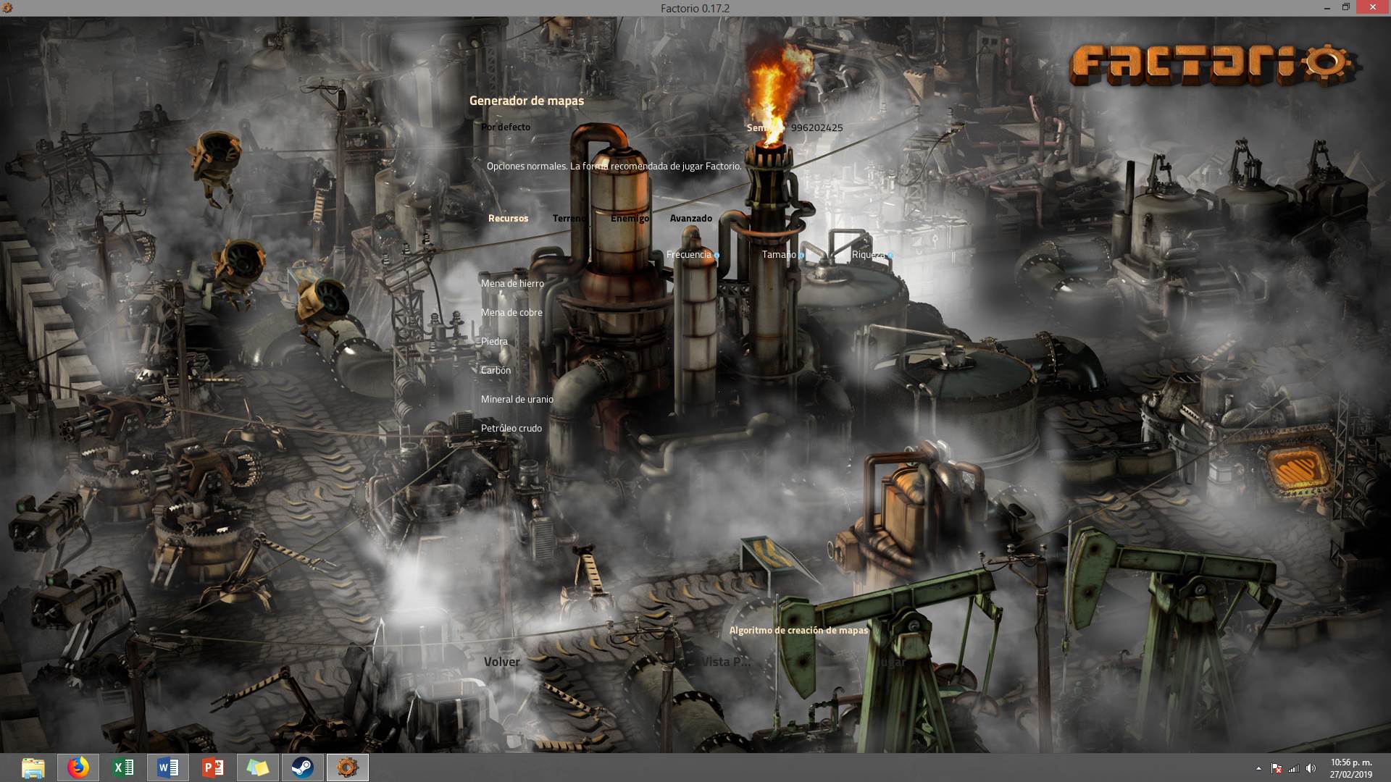This screenshot has width=1391, height=782.
Task: Select the Recursos tab
Action: click(x=508, y=218)
